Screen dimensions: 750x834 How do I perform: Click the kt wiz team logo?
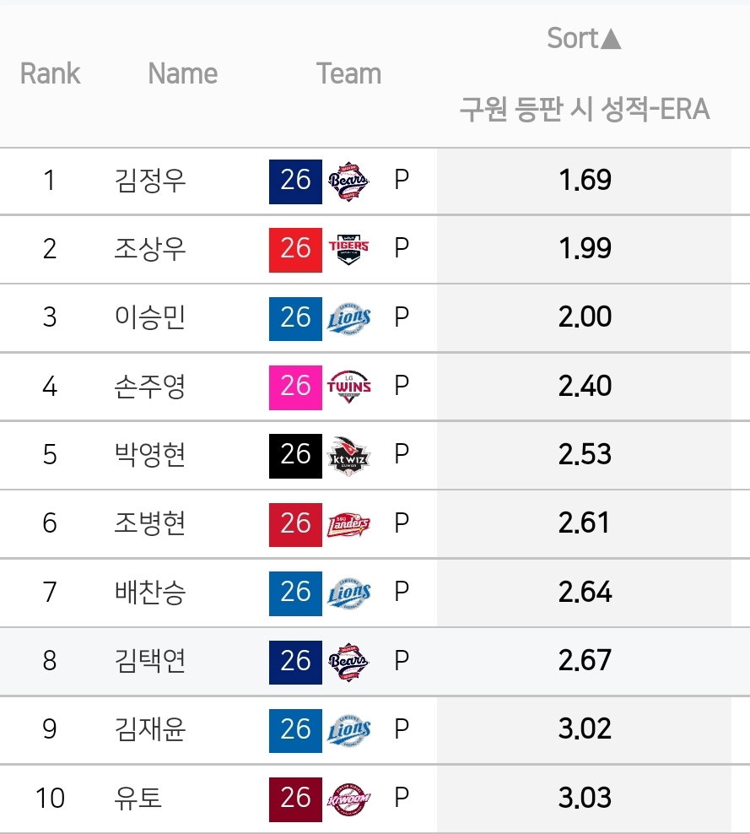point(348,455)
